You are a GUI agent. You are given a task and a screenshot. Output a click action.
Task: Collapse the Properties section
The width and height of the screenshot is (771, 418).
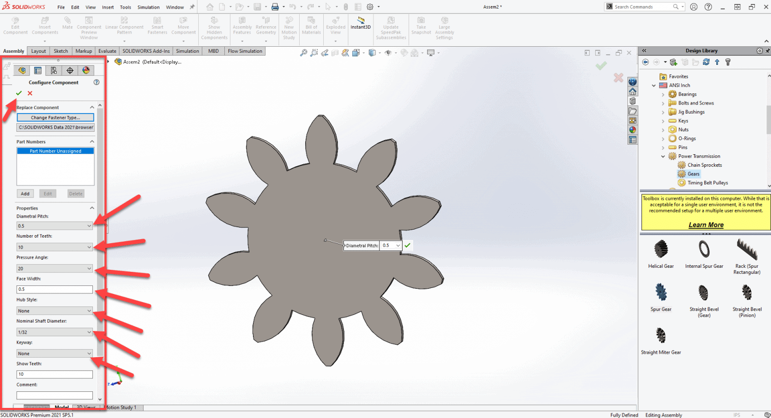point(92,208)
